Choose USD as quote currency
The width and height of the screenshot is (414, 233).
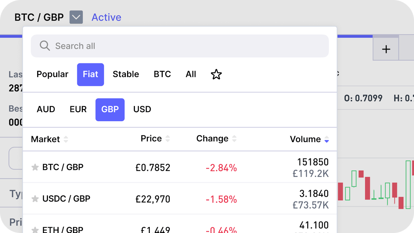point(142,109)
